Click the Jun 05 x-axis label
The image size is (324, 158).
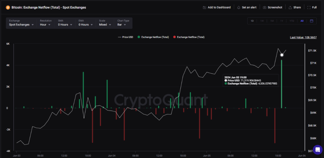pos(207,155)
